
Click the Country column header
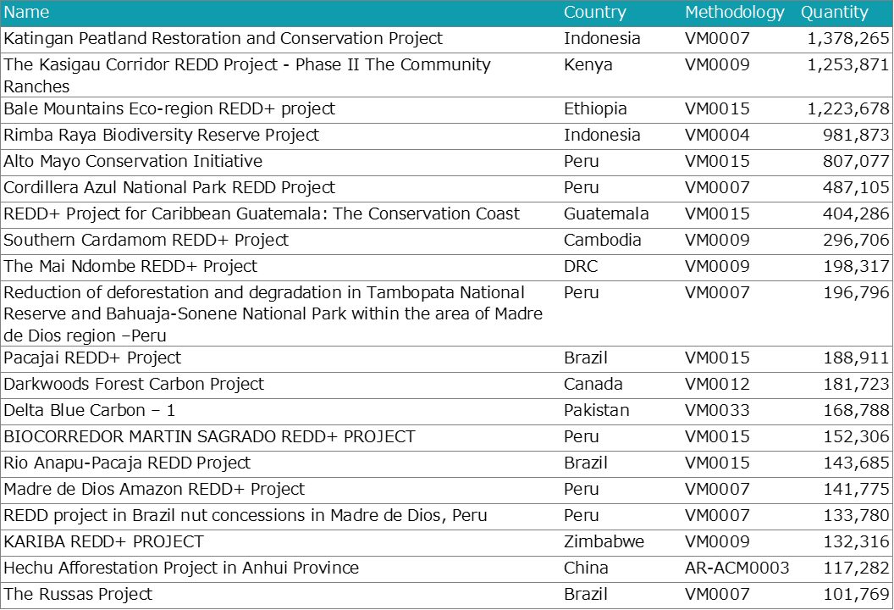(594, 13)
